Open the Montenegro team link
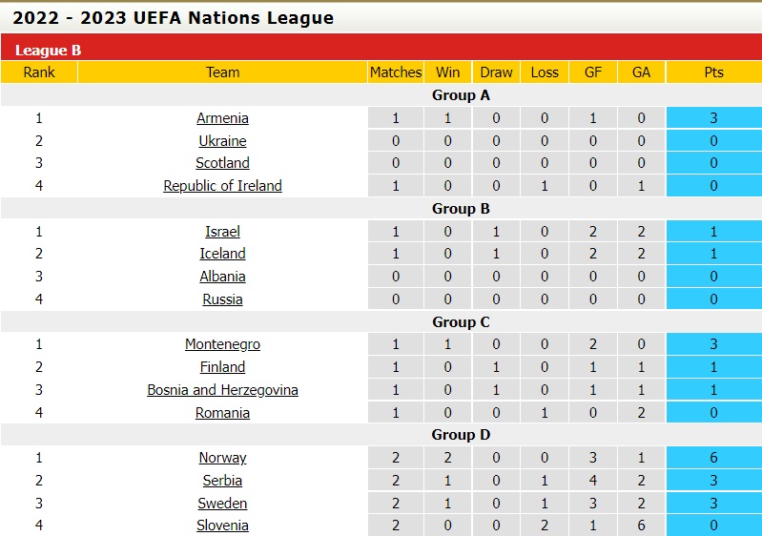 [x=222, y=344]
